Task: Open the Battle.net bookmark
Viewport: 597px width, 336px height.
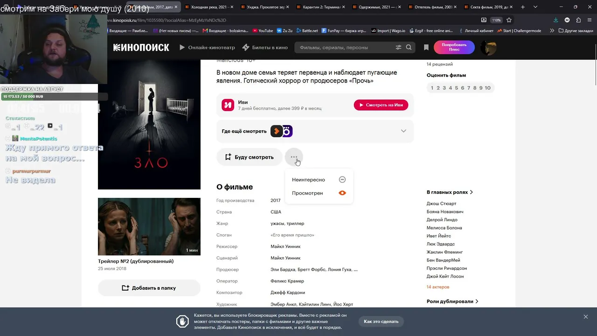Action: point(307,31)
